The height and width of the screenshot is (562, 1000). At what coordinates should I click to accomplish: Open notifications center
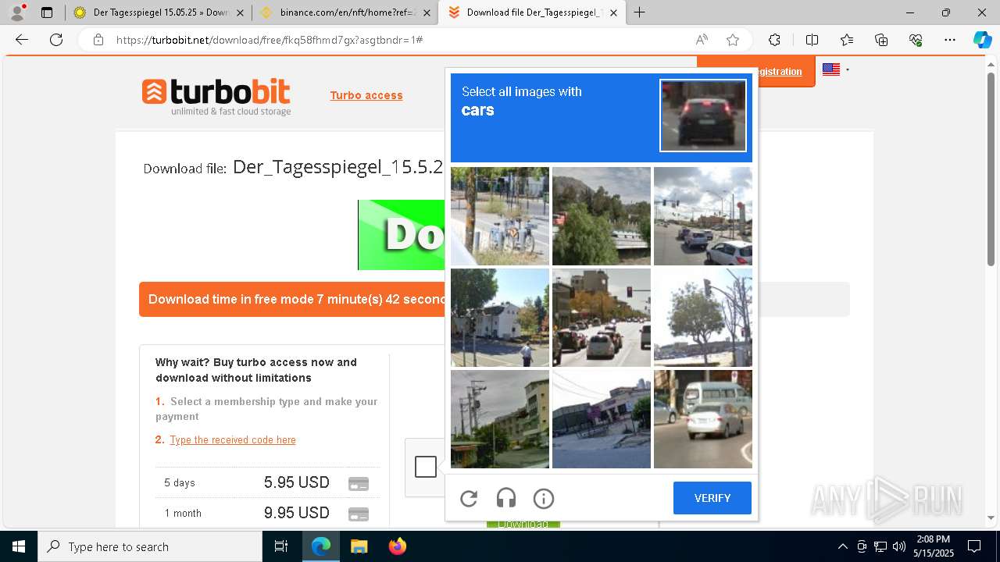[975, 546]
